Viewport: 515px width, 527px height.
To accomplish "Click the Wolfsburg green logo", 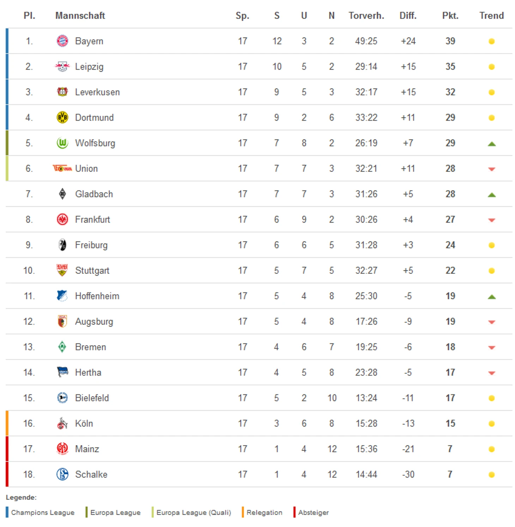I will pos(62,143).
